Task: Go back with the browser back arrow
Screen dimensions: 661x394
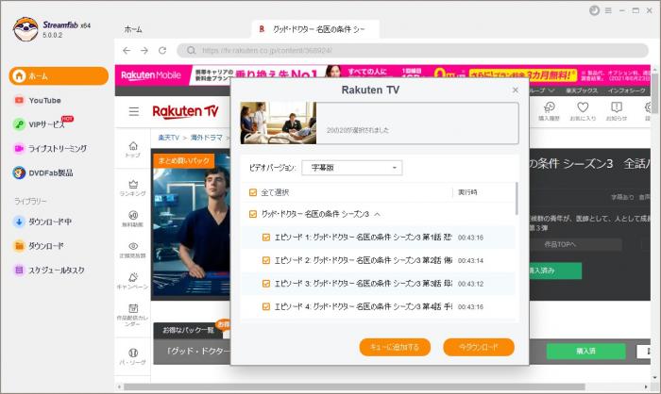Action: 127,51
